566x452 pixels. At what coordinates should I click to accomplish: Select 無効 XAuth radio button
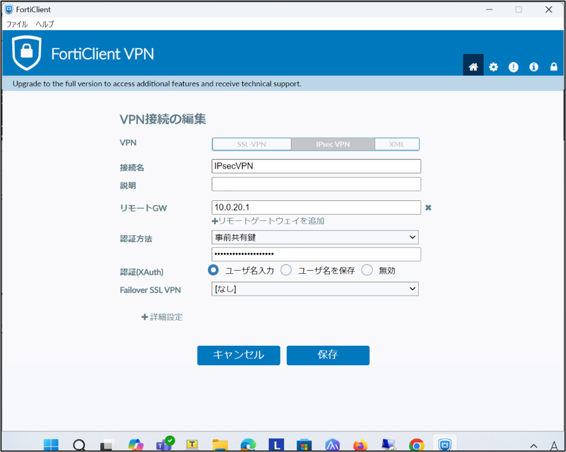(x=367, y=270)
